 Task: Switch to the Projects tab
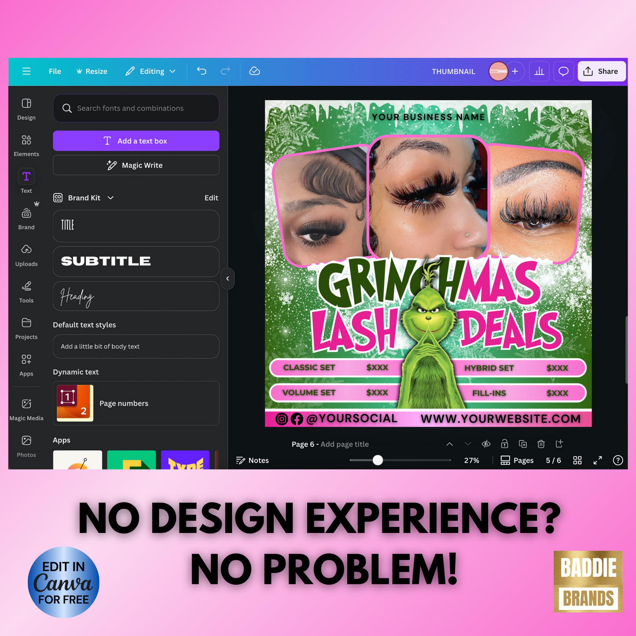pyautogui.click(x=26, y=327)
